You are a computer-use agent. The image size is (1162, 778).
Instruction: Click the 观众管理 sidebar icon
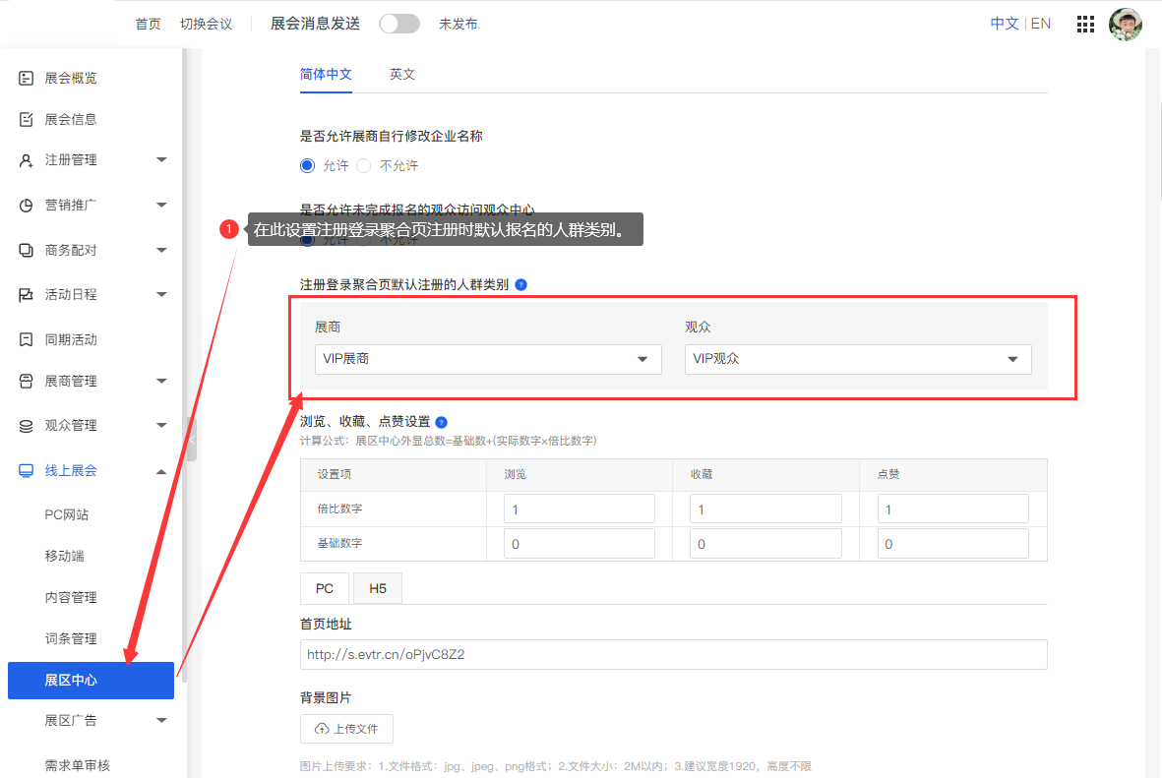pos(25,426)
